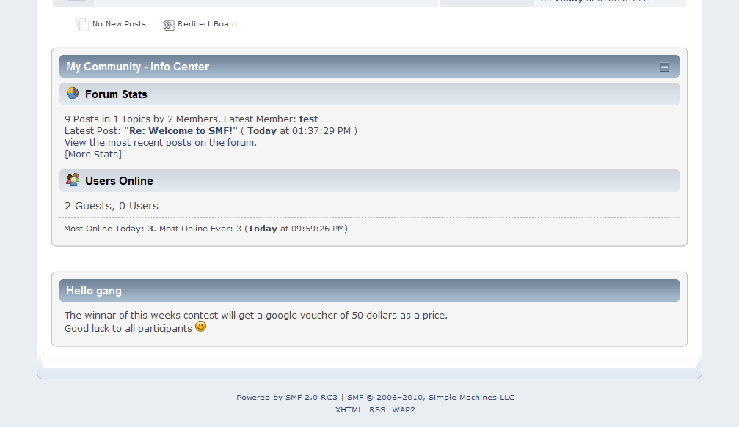Open latest member test profile
Image resolution: width=739 pixels, height=427 pixels.
pyautogui.click(x=308, y=119)
